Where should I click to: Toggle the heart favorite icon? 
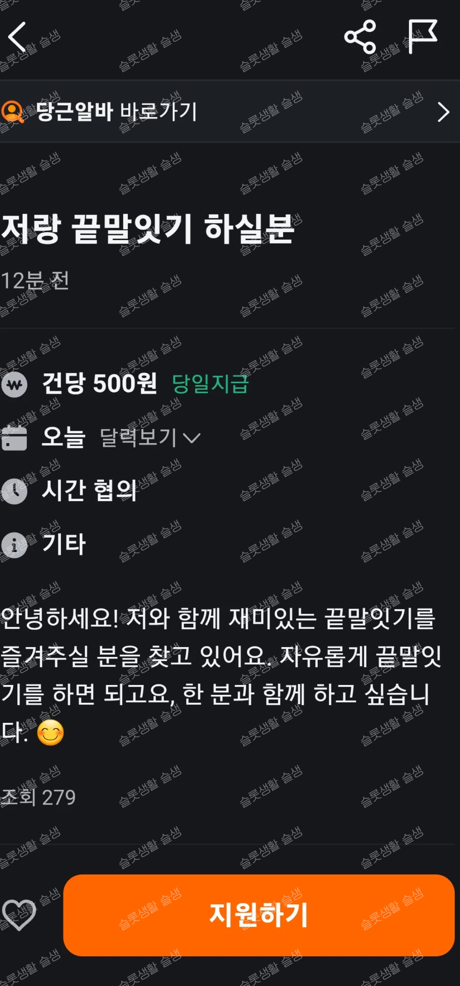coord(19,915)
